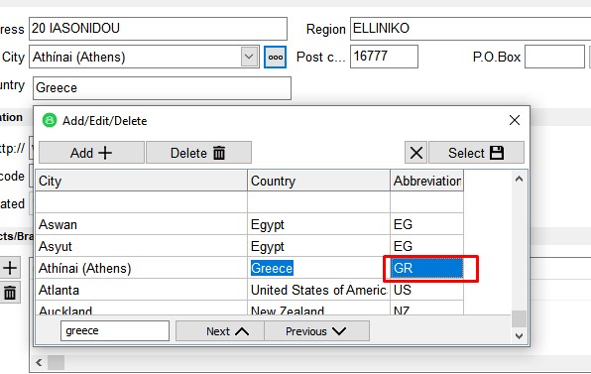Screen dimensions: 591x374
Task: Click the plus icon in left panel
Action: (x=10, y=268)
